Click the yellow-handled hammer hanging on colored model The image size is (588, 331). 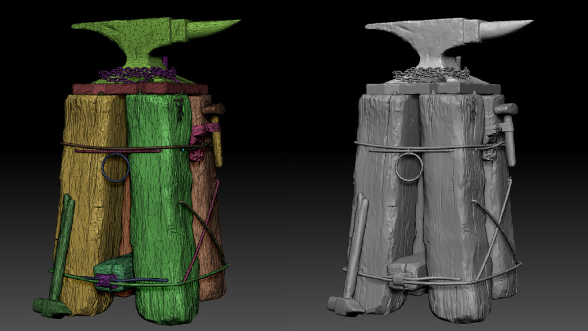click(x=215, y=134)
